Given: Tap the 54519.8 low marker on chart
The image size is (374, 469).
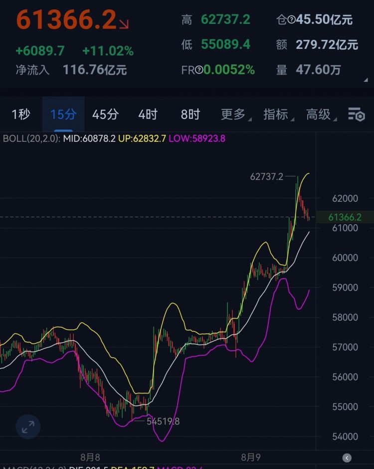Looking at the screenshot, I should tap(163, 422).
